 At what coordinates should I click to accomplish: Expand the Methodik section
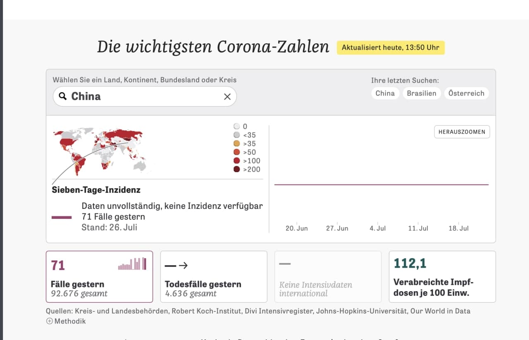[x=66, y=321]
